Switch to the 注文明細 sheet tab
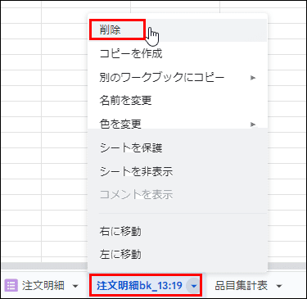Screen dimensions: 307x299 43,286
